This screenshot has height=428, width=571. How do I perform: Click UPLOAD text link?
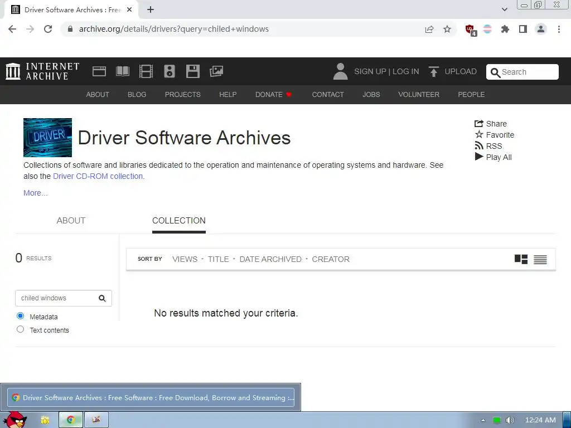coord(461,71)
